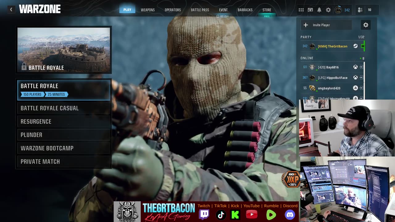Open the Battle Pass tab

[x=200, y=10]
